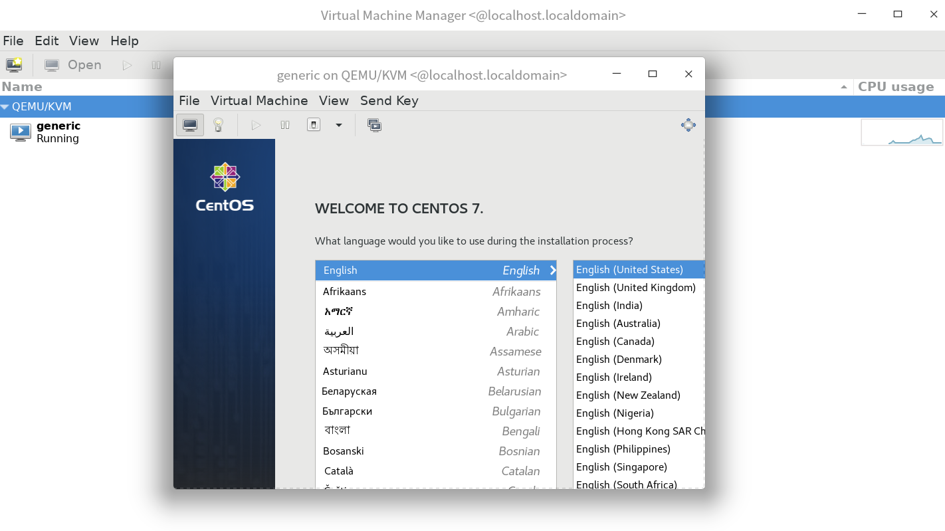The image size is (945, 531).
Task: Select English (United States) locale
Action: (639, 270)
